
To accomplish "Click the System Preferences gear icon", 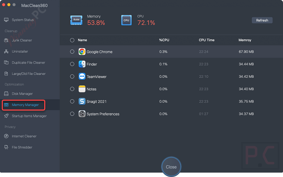I will point(82,114).
